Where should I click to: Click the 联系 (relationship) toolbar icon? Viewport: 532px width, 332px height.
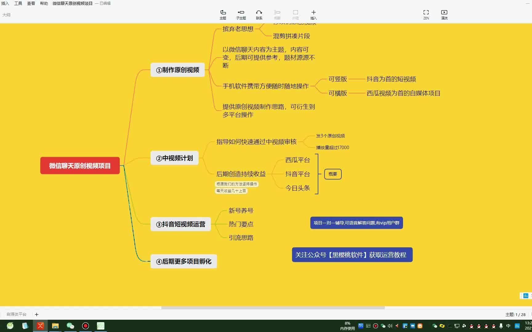[259, 14]
